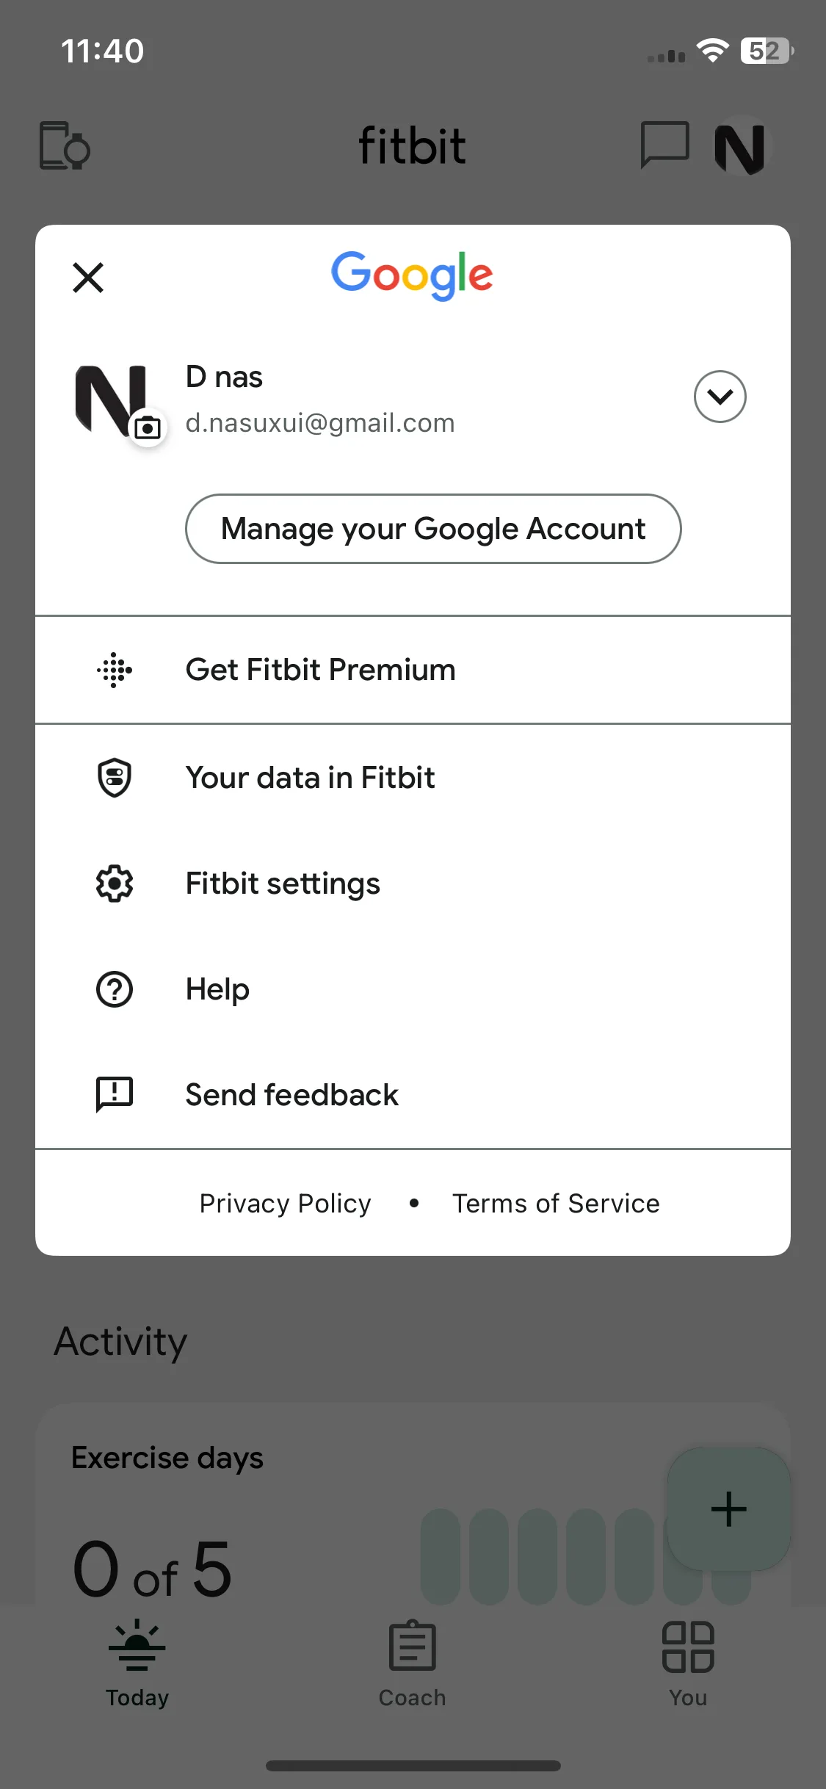Switch to the Coach tab
The width and height of the screenshot is (826, 1789).
pyautogui.click(x=412, y=1663)
